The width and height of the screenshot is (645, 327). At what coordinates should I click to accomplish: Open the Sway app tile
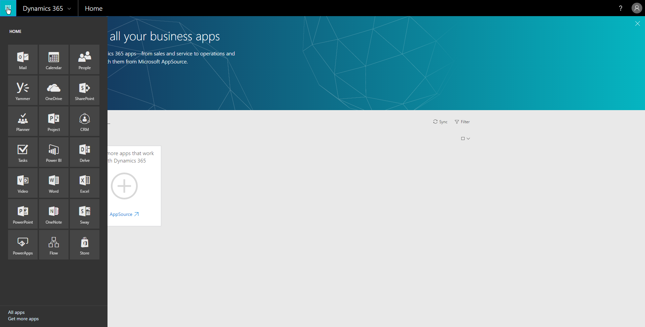tap(85, 214)
